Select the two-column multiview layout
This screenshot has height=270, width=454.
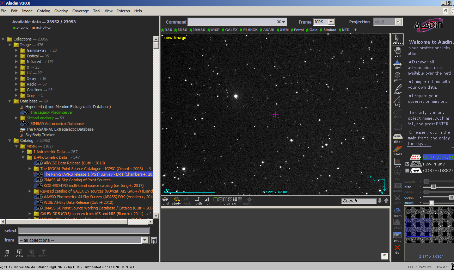tap(226, 199)
